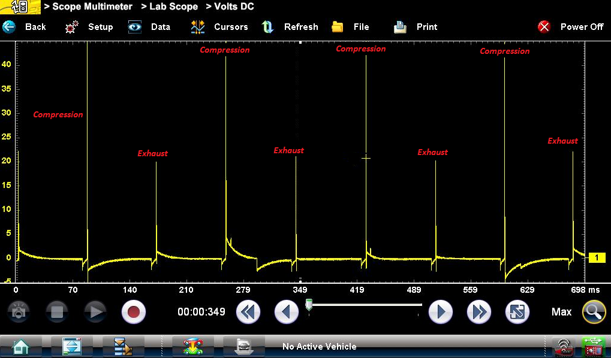Skip forward with the double-right arrow

tap(479, 312)
